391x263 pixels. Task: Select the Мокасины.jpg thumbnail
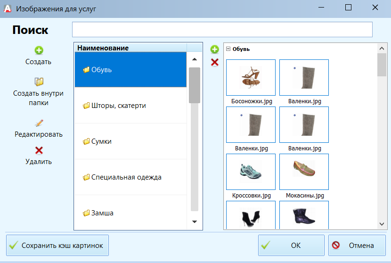click(304, 172)
